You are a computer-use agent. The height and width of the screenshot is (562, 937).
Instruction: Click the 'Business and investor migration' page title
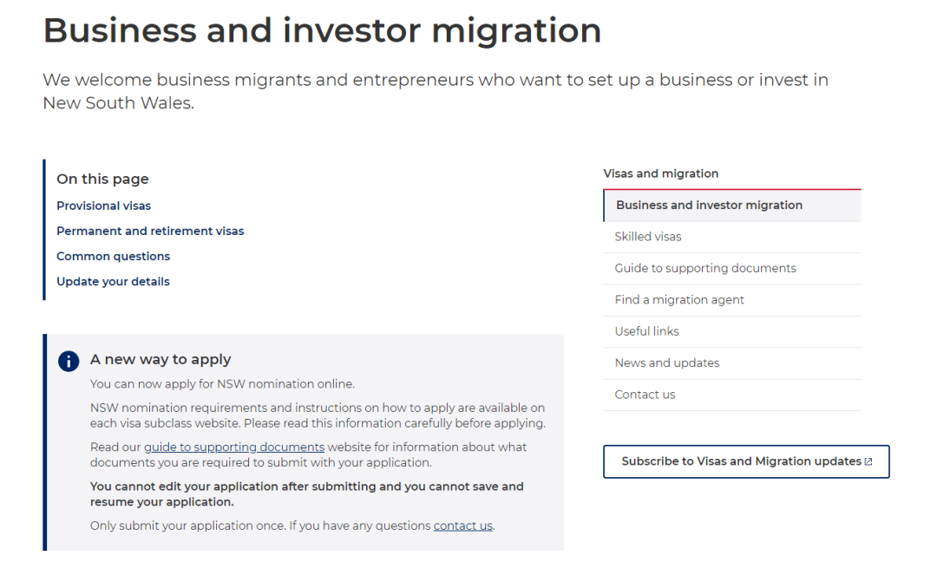(x=322, y=30)
